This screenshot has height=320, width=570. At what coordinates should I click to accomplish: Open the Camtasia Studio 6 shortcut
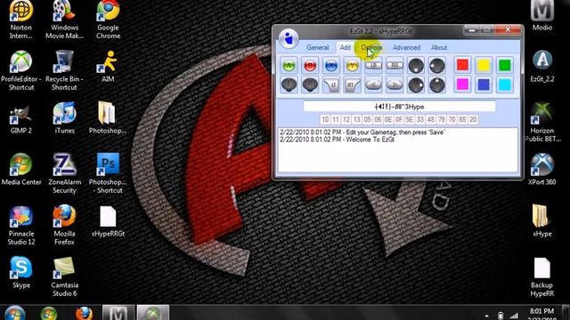(64, 276)
